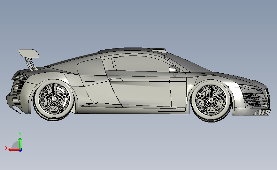Click the green Y axis arrow of the triad
The image size is (277, 170).
pos(20,144)
